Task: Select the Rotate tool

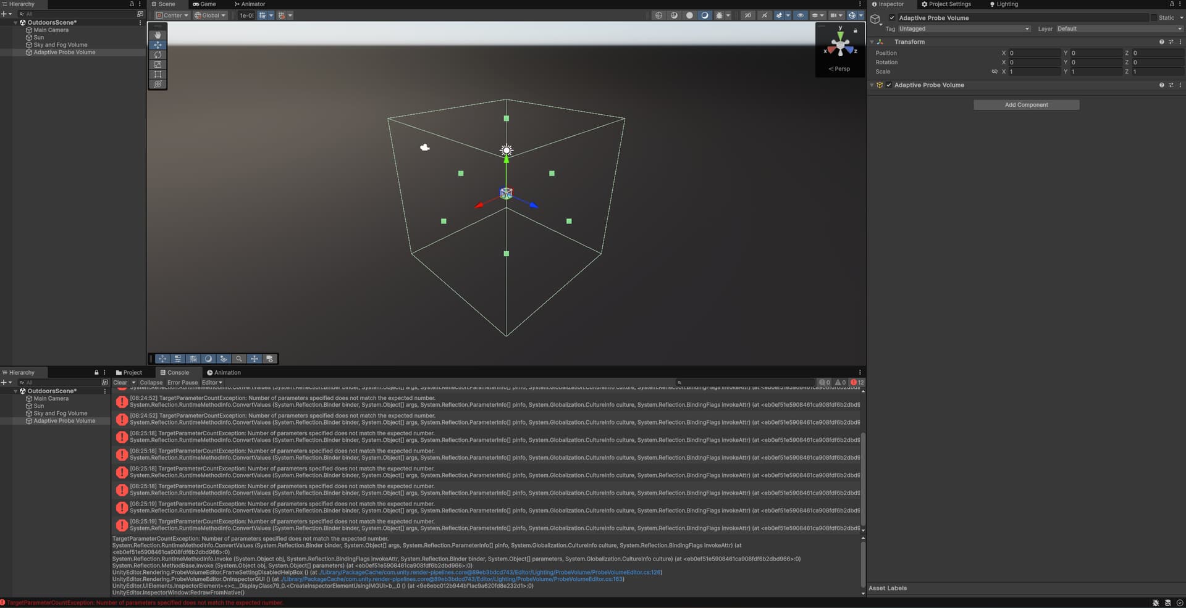Action: 157,54
